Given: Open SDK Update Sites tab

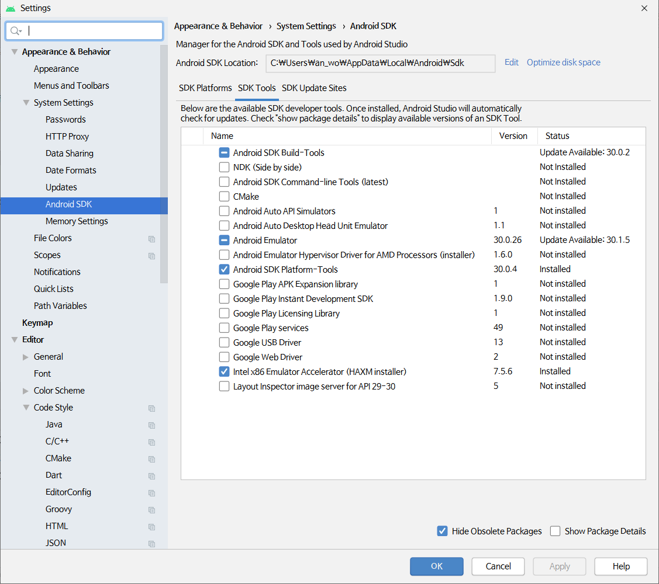Looking at the screenshot, I should pyautogui.click(x=314, y=88).
